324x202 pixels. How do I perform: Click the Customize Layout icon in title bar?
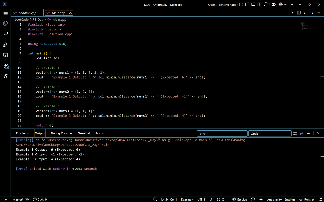(x=241, y=5)
